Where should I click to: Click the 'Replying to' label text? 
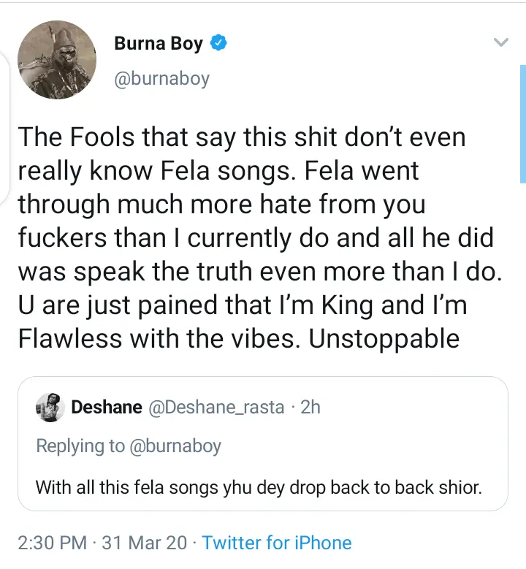pos(80,446)
